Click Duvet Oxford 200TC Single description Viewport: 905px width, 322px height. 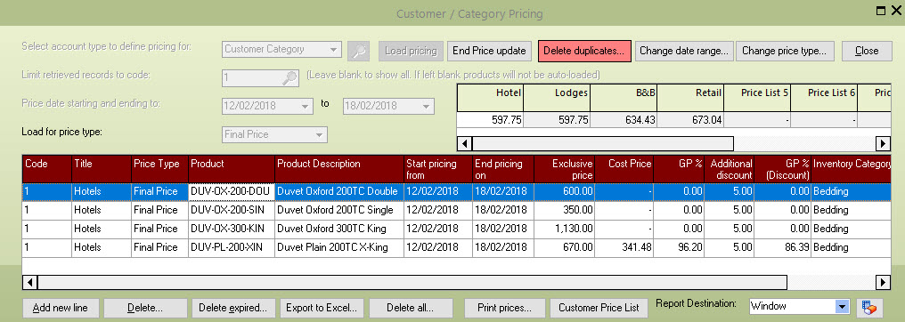tap(339, 210)
